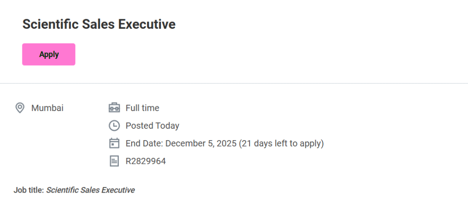Image resolution: width=468 pixels, height=199 pixels.
Task: Click the calendar icon beside End Date
Action: (x=114, y=143)
